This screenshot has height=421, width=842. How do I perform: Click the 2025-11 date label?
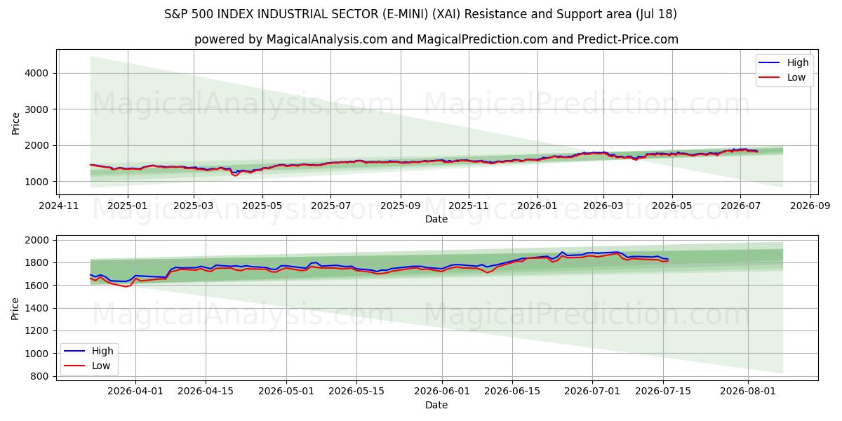(469, 207)
